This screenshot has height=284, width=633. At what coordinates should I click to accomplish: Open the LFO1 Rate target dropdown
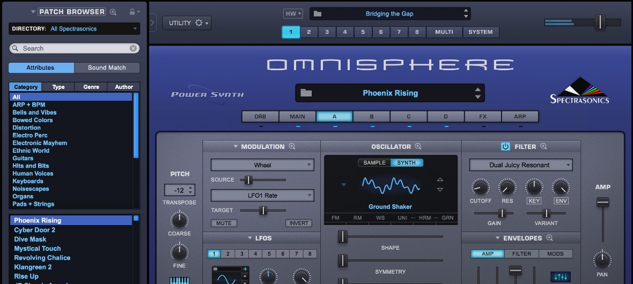(x=262, y=196)
